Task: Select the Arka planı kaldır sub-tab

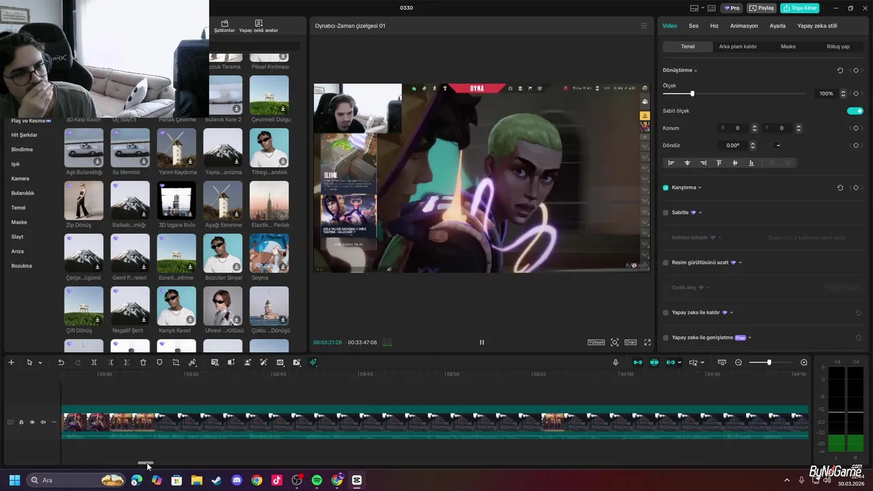Action: pyautogui.click(x=738, y=46)
